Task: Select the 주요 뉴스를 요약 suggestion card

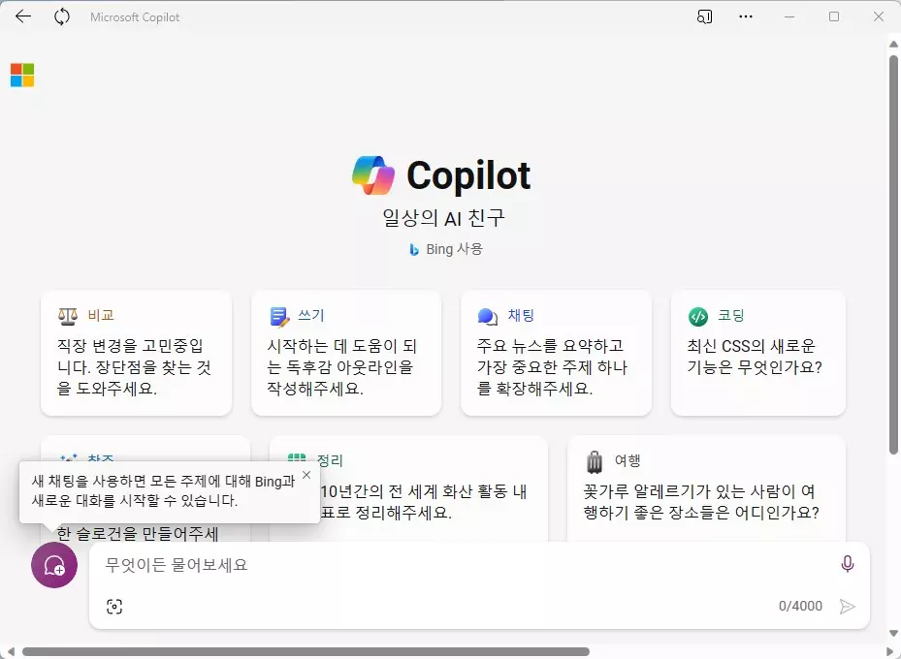Action: click(557, 353)
